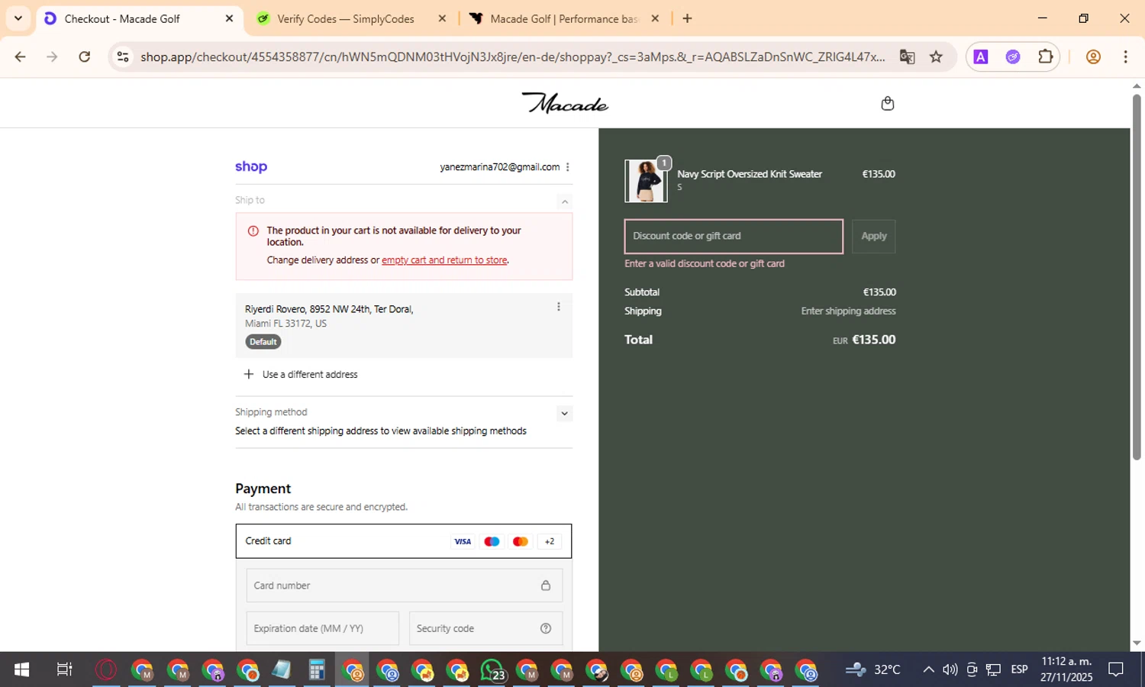This screenshot has height=687, width=1145.
Task: Click the Shop Pay logo
Action: click(251, 166)
